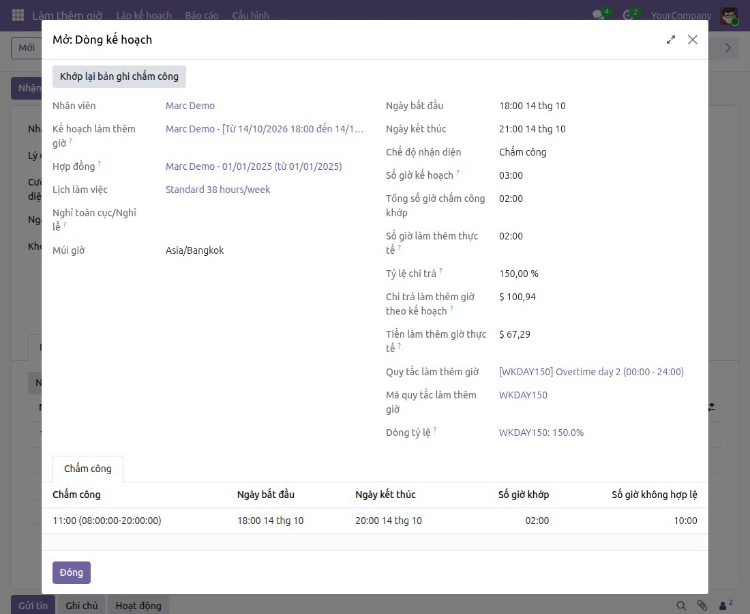750x614 pixels.
Task: Select the Chấm công tab
Action: click(x=87, y=469)
